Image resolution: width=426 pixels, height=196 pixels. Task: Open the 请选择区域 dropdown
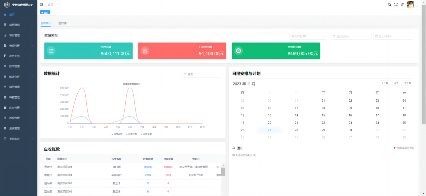(308, 36)
